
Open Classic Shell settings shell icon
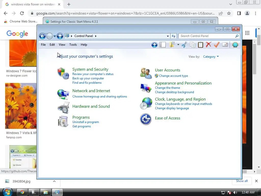(x=235, y=45)
